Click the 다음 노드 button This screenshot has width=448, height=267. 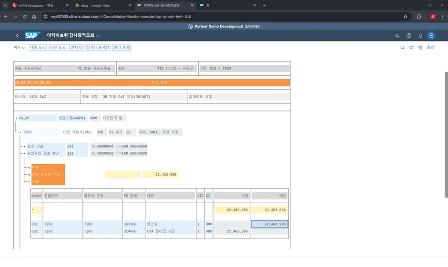(x=38, y=48)
